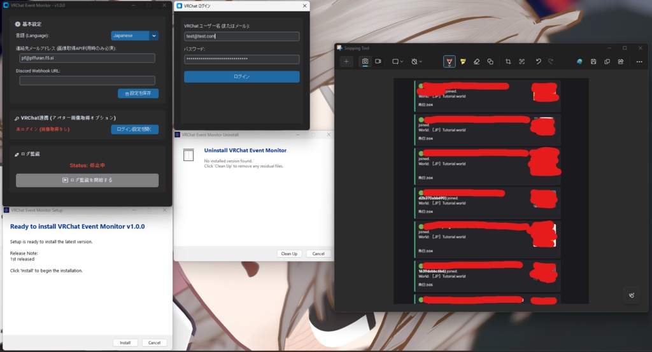Screen dimensions: 652x352
Task: Switch to video record mode
Action: pos(378,62)
